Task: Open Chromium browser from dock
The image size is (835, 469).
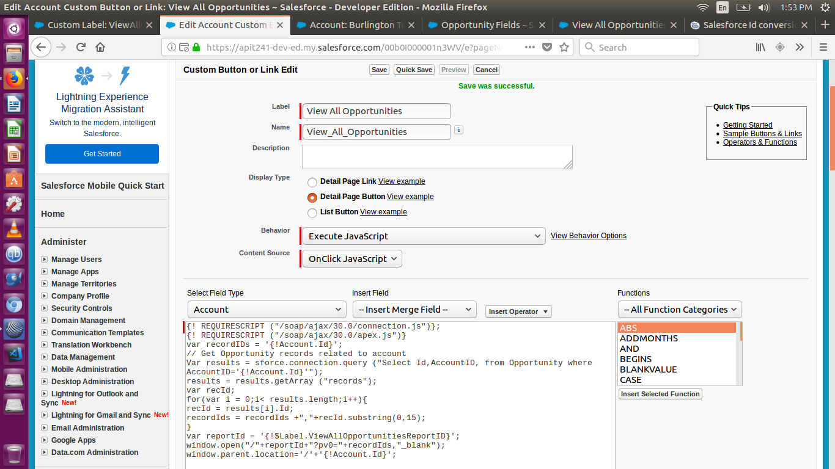Action: click(14, 304)
